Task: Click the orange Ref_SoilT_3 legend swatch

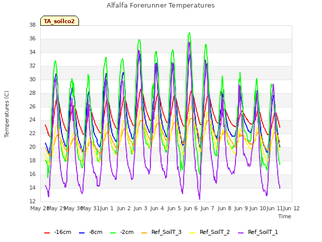Action: pyautogui.click(x=144, y=233)
